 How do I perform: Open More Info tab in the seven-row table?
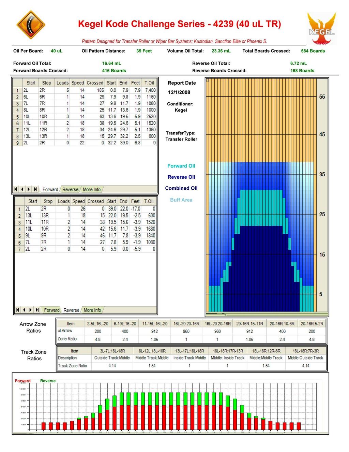point(92,310)
